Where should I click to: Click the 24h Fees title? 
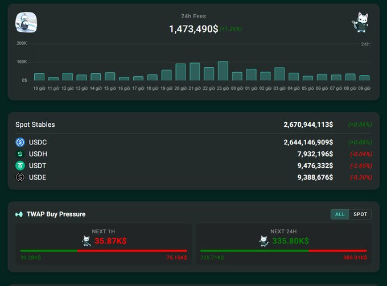193,16
